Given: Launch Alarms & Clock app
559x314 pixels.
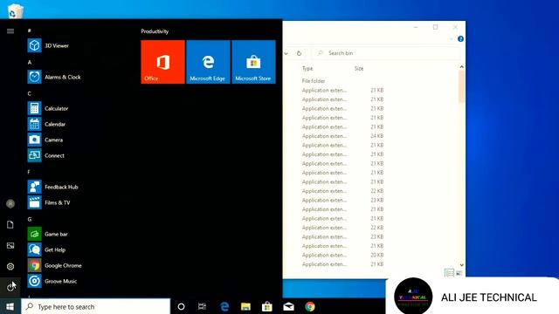Looking at the screenshot, I should pos(54,77).
